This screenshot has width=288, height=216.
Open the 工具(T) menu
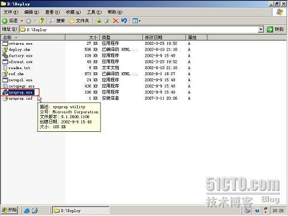[94, 12]
